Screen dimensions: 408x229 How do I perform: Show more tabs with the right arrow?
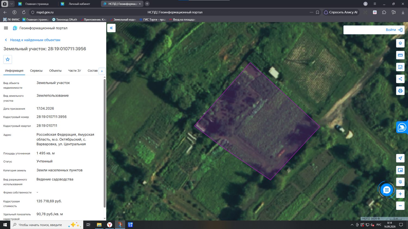tap(102, 71)
